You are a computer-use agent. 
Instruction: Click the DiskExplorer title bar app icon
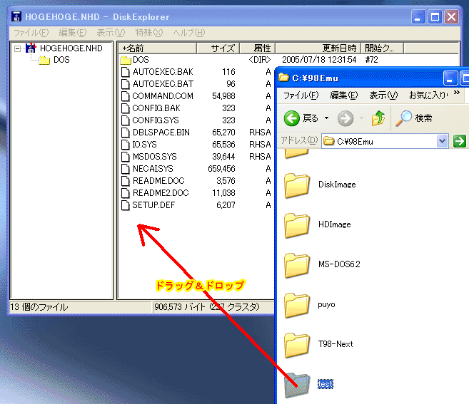[16, 16]
